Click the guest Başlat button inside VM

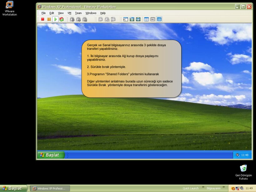(x=51, y=155)
